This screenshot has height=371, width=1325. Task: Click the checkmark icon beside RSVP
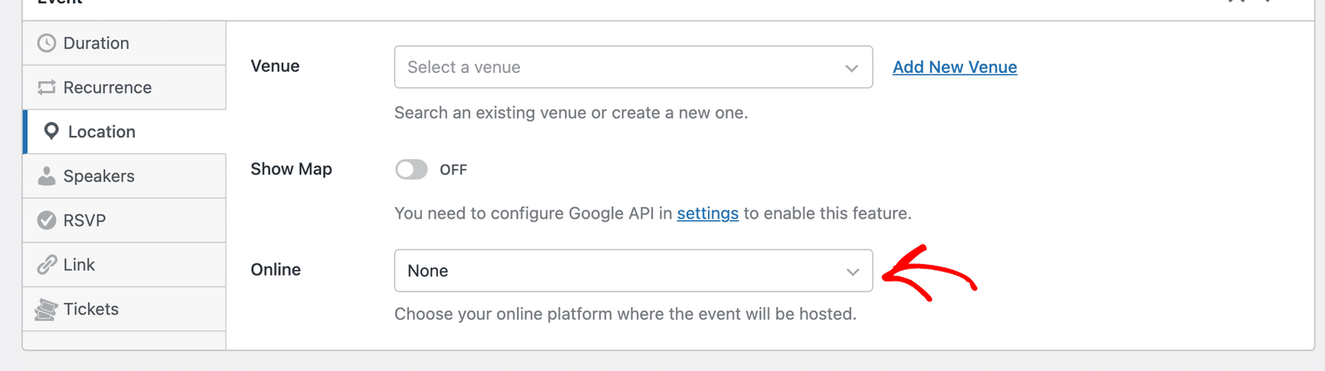tap(47, 220)
